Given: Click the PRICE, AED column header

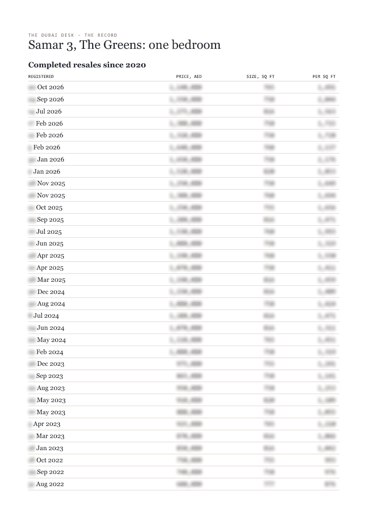Looking at the screenshot, I should click(x=189, y=76).
